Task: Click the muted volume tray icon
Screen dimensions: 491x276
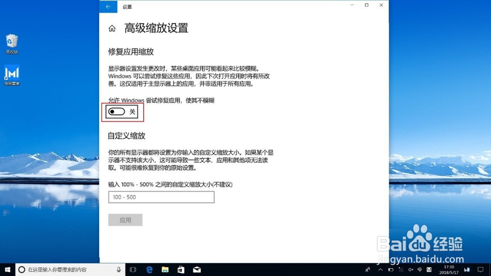Action: [x=410, y=270]
